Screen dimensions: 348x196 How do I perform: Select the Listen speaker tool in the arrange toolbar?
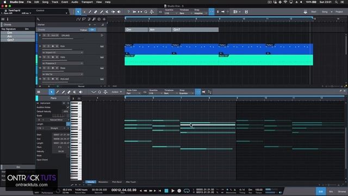(x=119, y=12)
